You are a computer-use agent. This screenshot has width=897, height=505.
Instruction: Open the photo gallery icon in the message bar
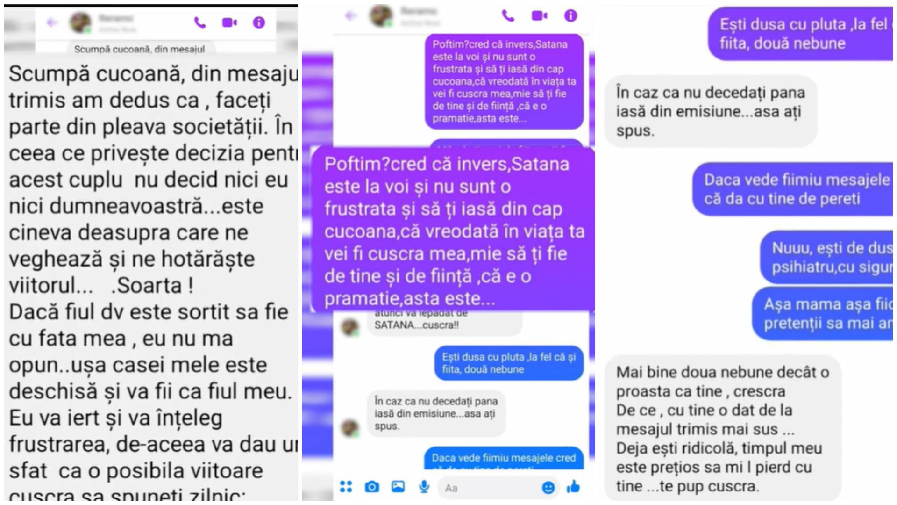pyautogui.click(x=398, y=487)
